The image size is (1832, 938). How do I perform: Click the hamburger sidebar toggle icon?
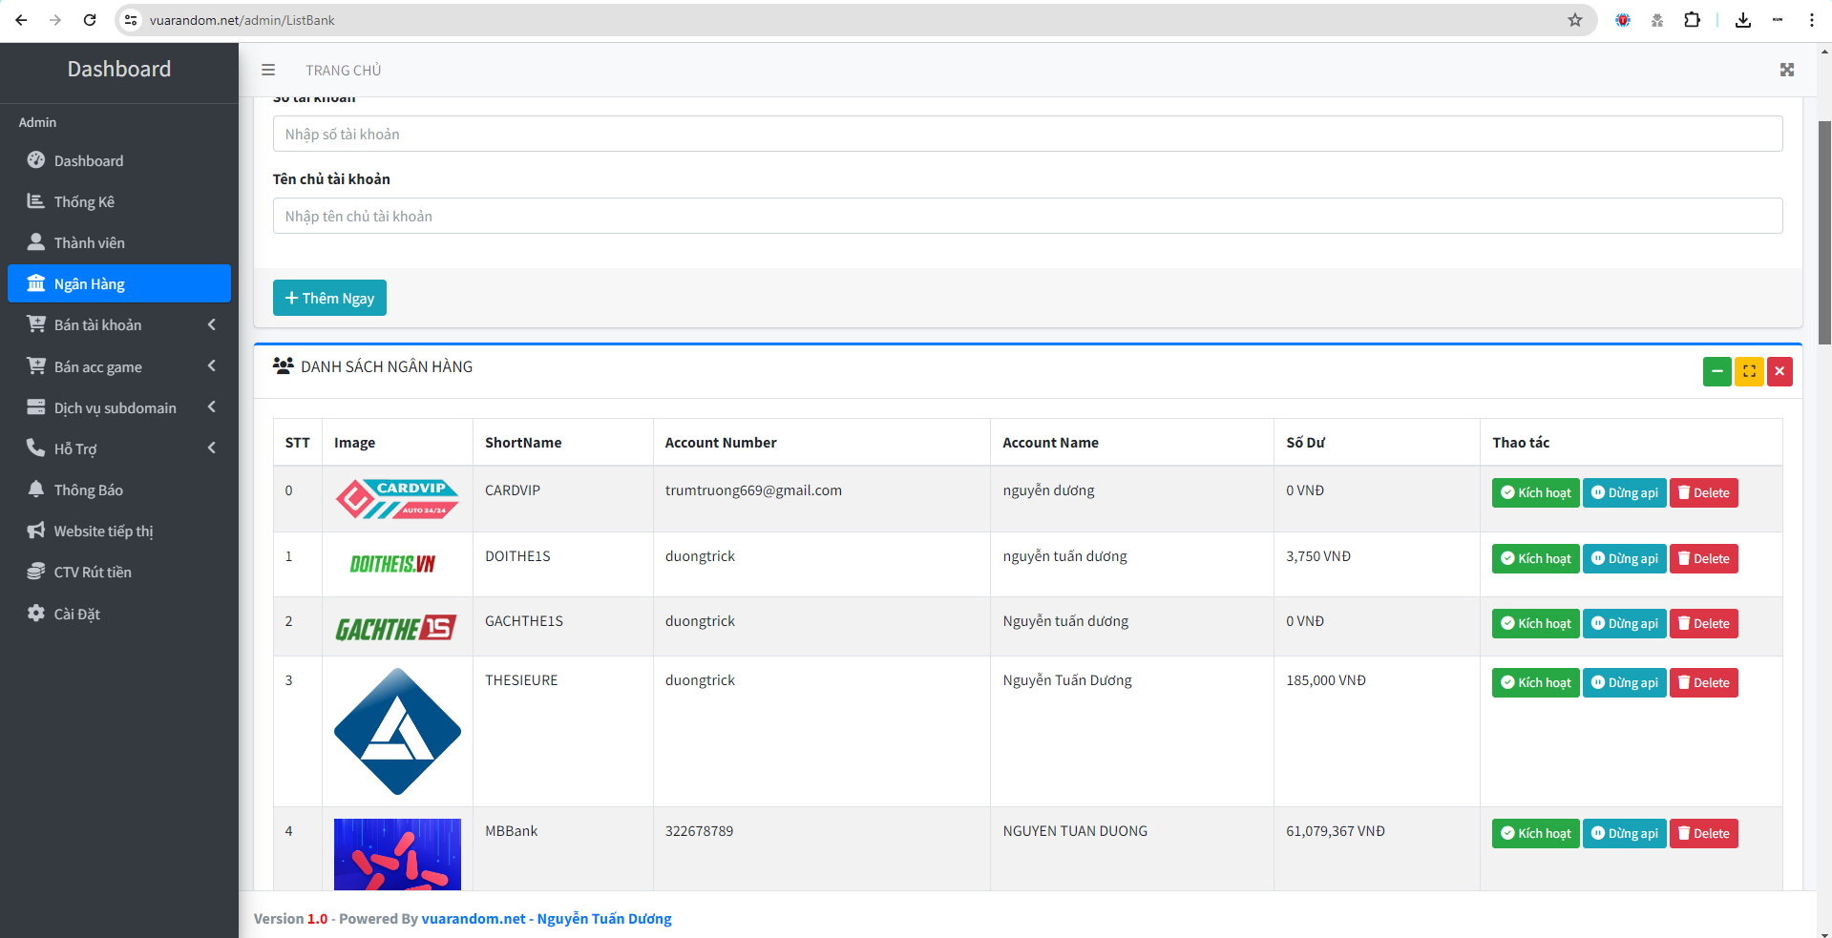(268, 70)
